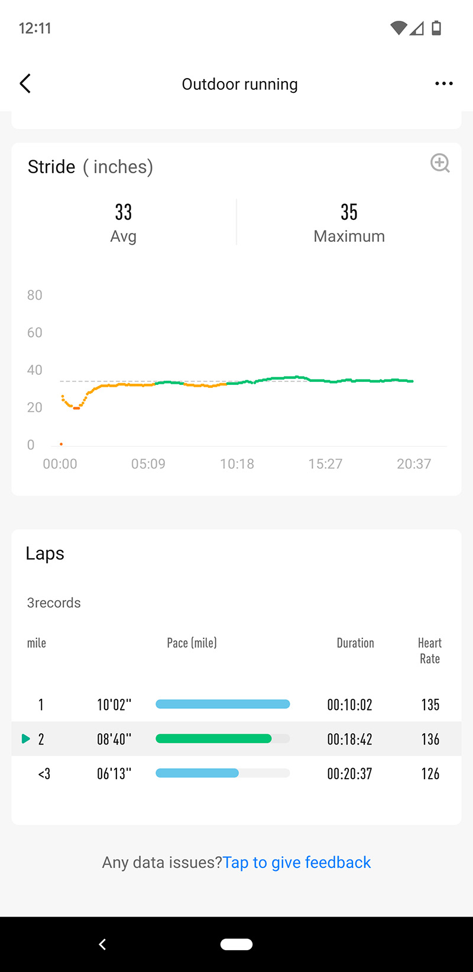
Task: Tap the Wi-Fi signal status icon
Action: tap(399, 28)
